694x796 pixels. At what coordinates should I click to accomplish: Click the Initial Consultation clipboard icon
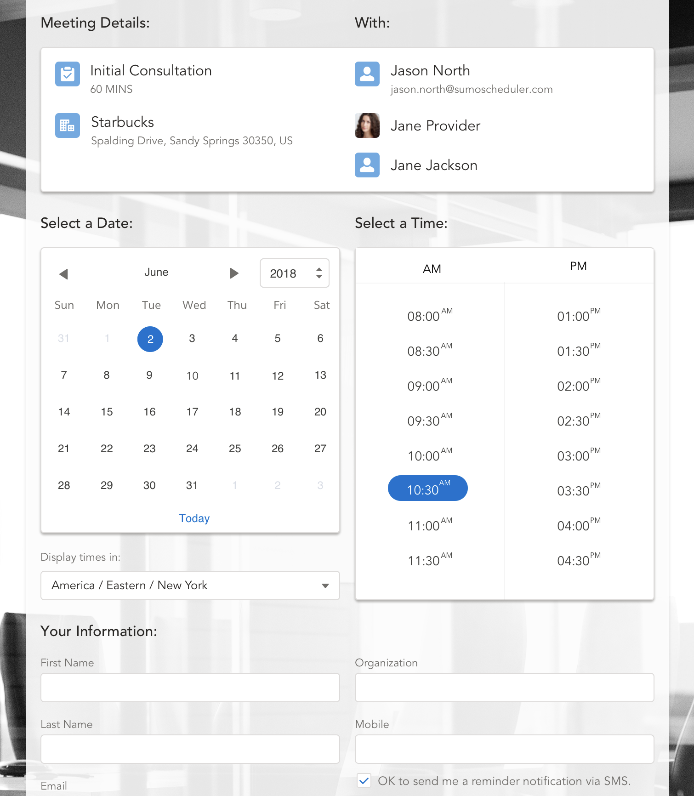(68, 74)
